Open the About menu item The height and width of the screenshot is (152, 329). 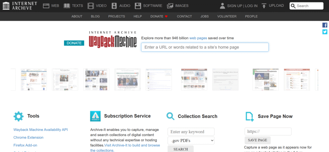click(77, 16)
